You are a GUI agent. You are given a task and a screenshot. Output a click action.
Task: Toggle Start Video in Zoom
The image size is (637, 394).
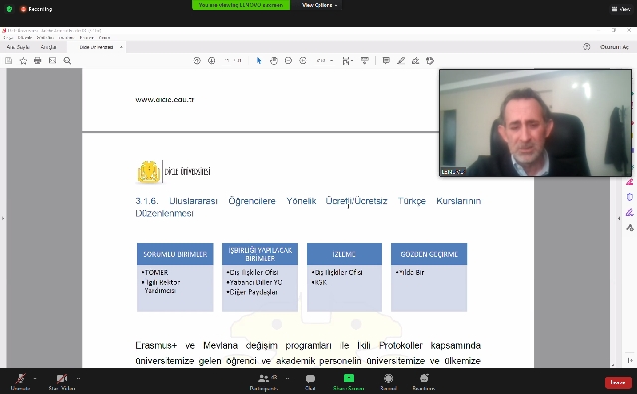coord(62,382)
